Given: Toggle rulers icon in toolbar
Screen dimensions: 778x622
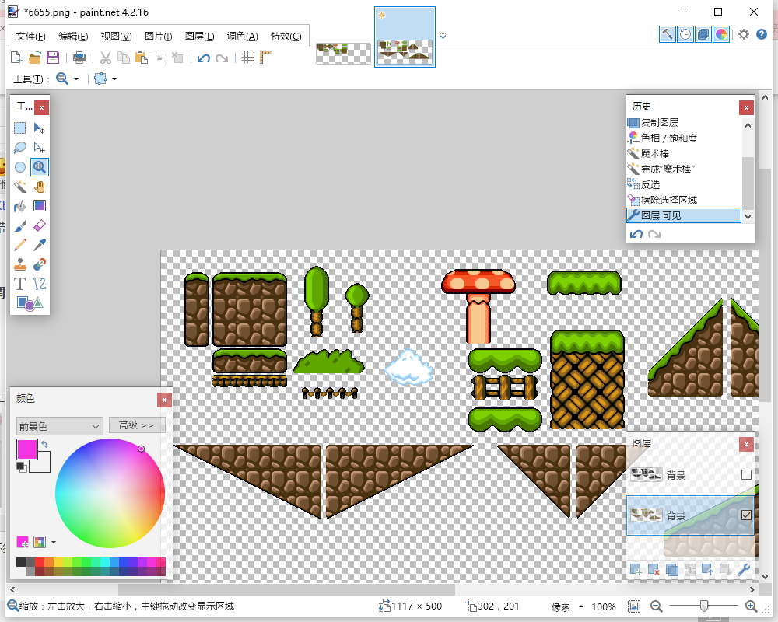Looking at the screenshot, I should tap(266, 58).
